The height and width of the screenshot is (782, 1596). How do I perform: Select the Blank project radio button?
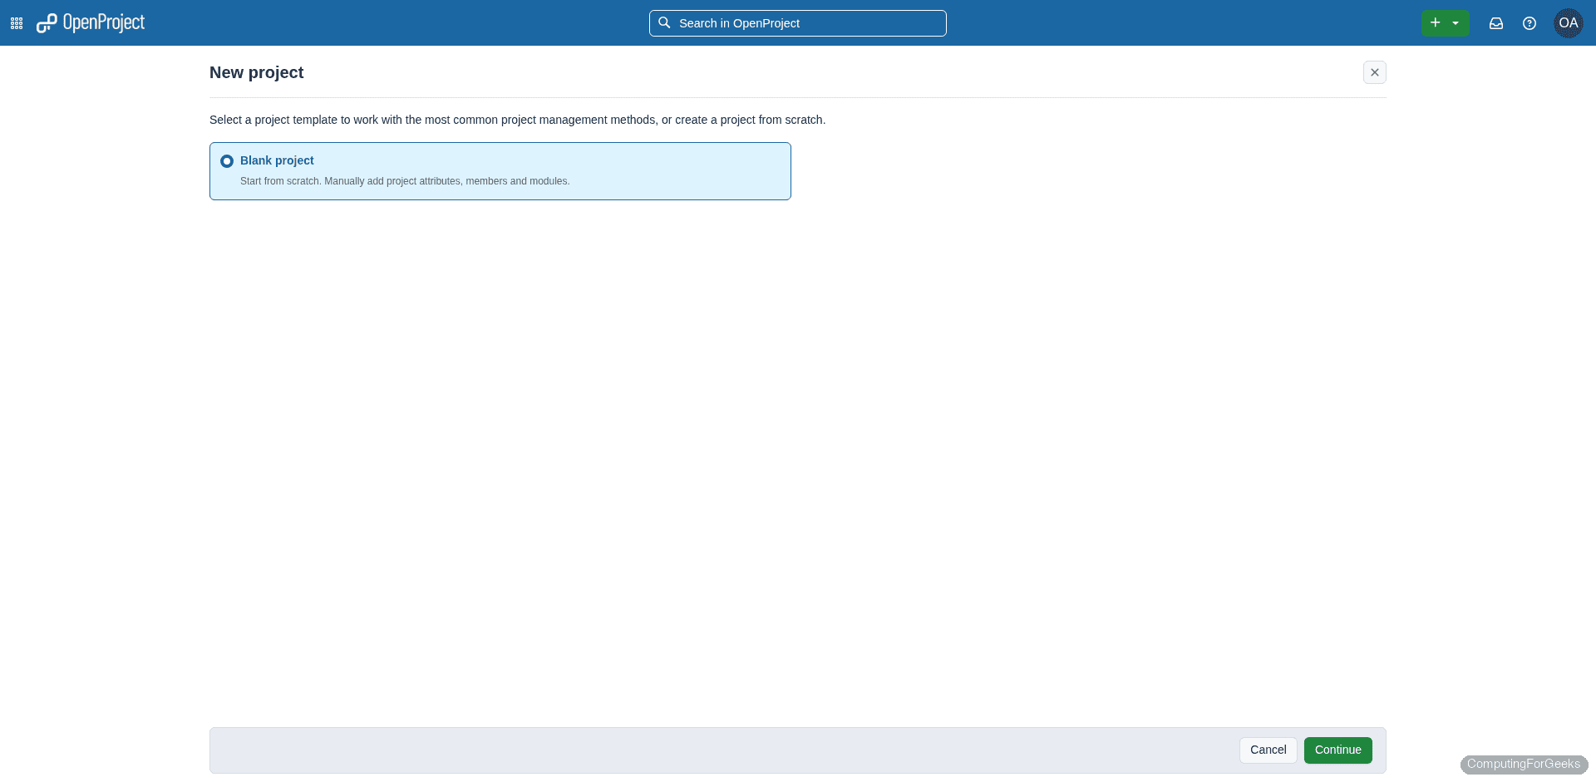coord(227,161)
